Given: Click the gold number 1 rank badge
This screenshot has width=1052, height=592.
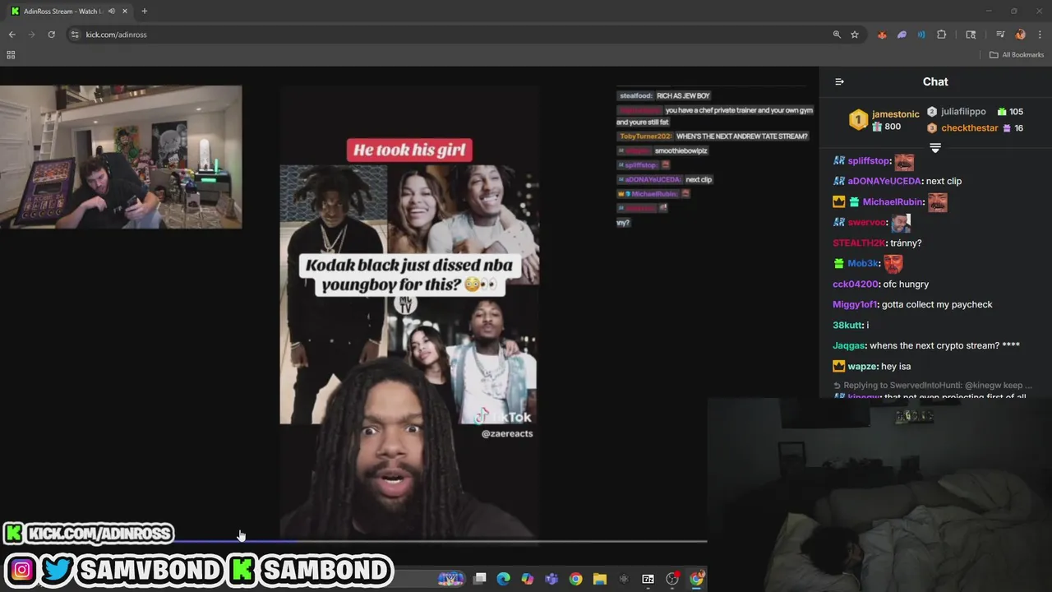Looking at the screenshot, I should 858,120.
